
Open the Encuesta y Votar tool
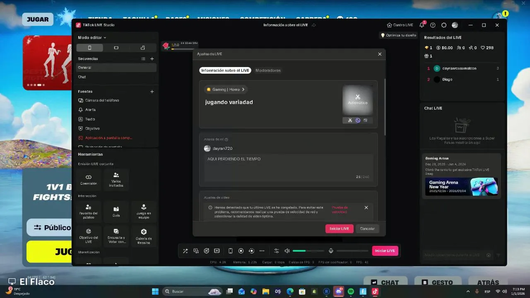(116, 236)
